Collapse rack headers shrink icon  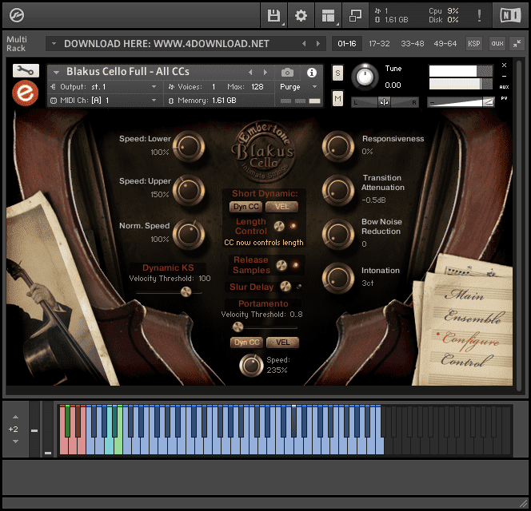[x=517, y=43]
